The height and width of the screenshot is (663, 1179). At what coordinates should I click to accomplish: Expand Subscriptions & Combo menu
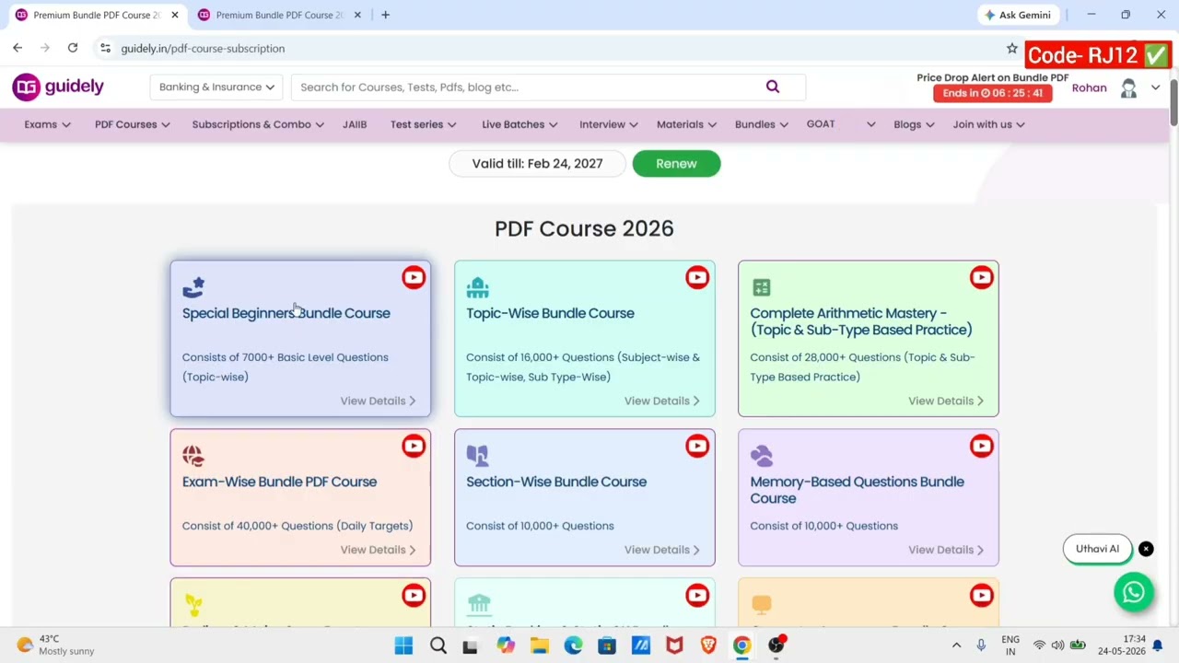pyautogui.click(x=258, y=124)
